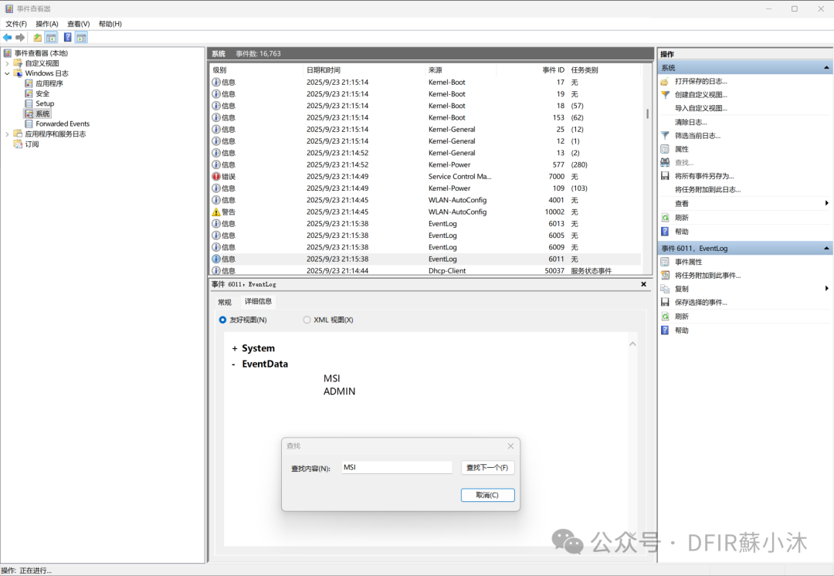Click the 查找内容 input field
Viewport: 834px width, 576px height.
[x=397, y=467]
